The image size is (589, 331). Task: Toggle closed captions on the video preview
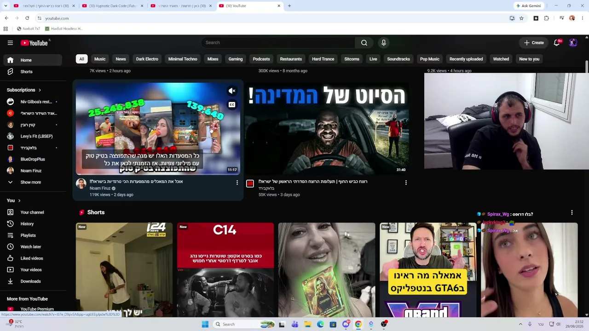(232, 105)
